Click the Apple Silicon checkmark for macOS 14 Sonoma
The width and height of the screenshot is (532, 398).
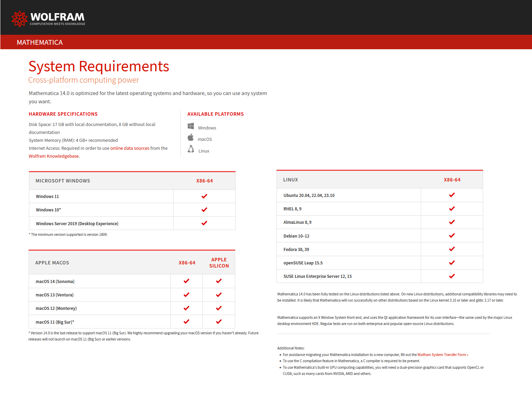[219, 281]
